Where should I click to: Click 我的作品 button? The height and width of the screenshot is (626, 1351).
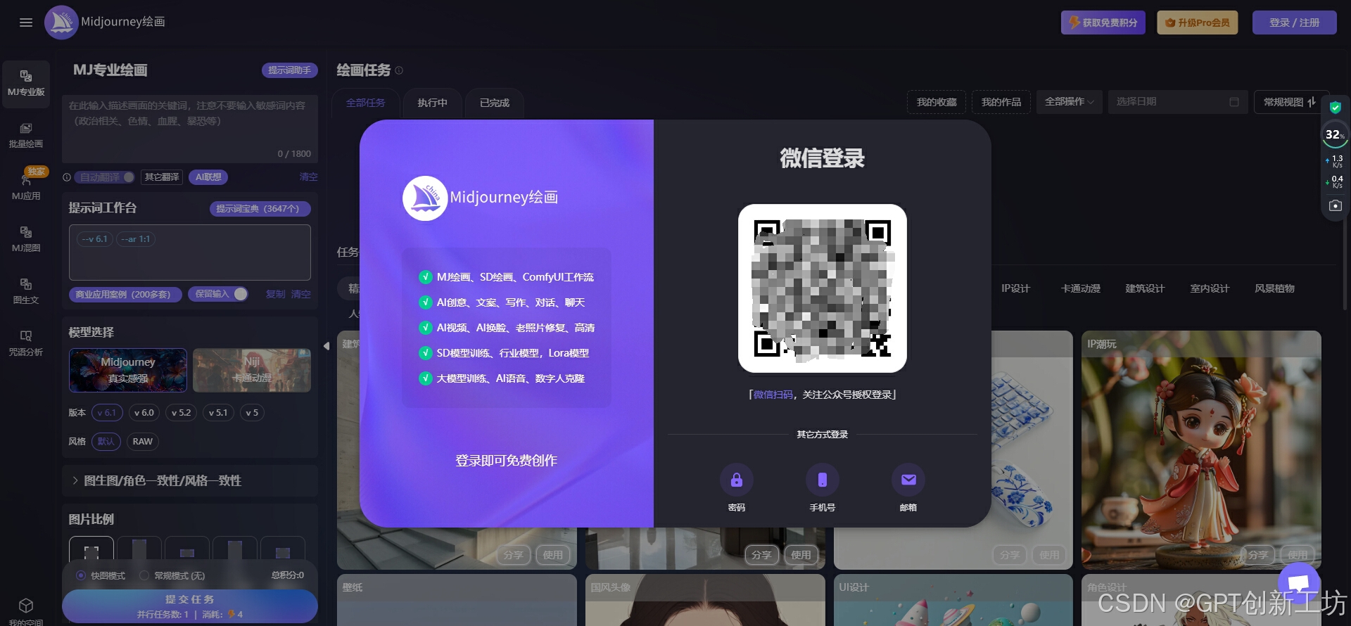pyautogui.click(x=1001, y=102)
